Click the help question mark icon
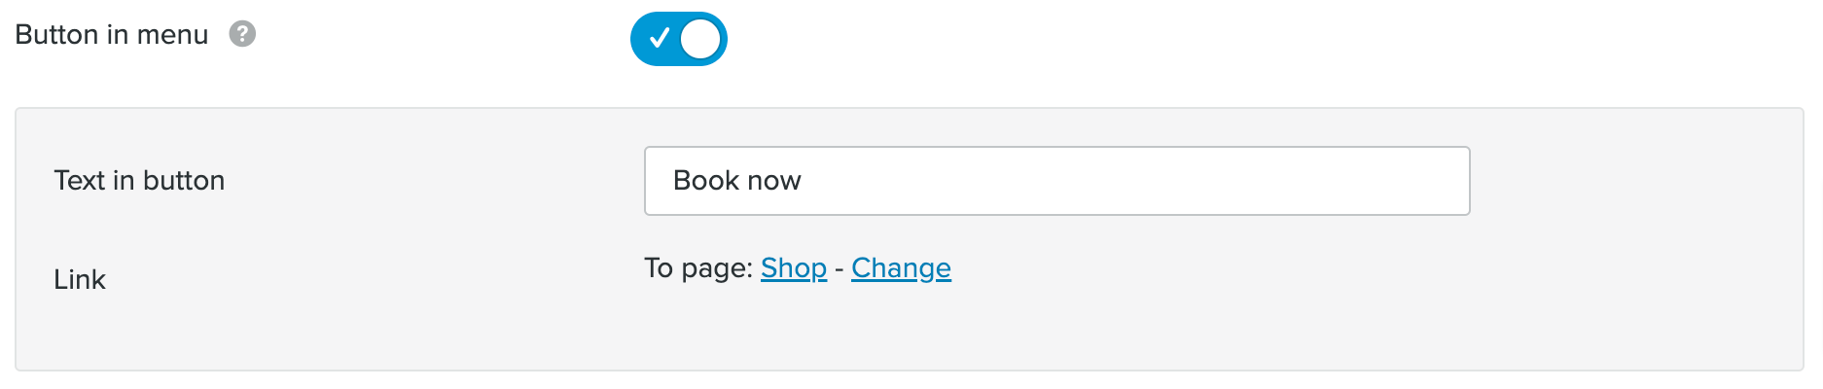This screenshot has width=1823, height=389. (x=242, y=35)
